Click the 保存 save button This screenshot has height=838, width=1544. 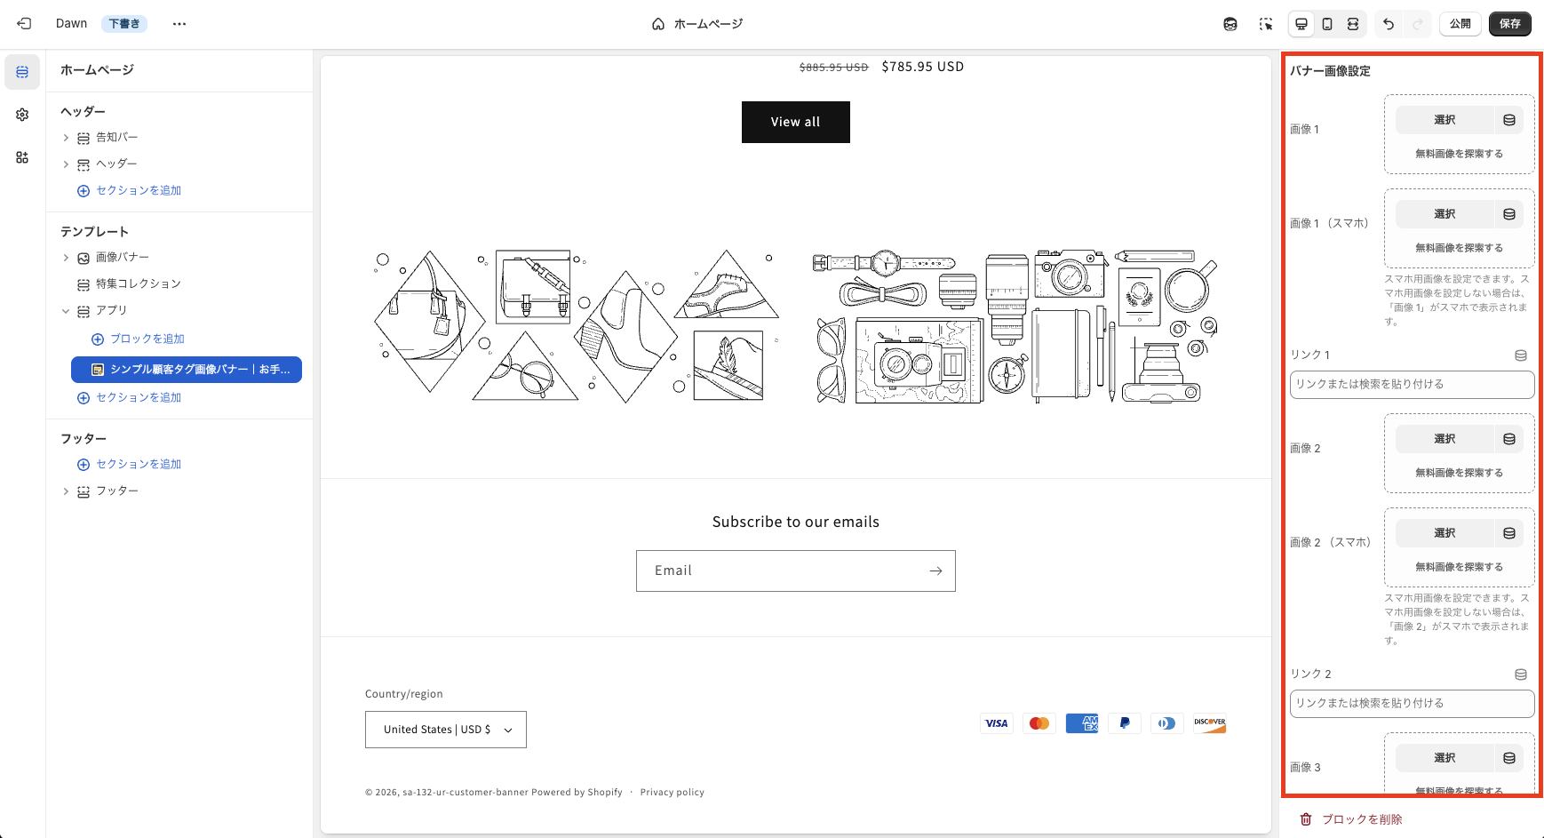tap(1509, 24)
